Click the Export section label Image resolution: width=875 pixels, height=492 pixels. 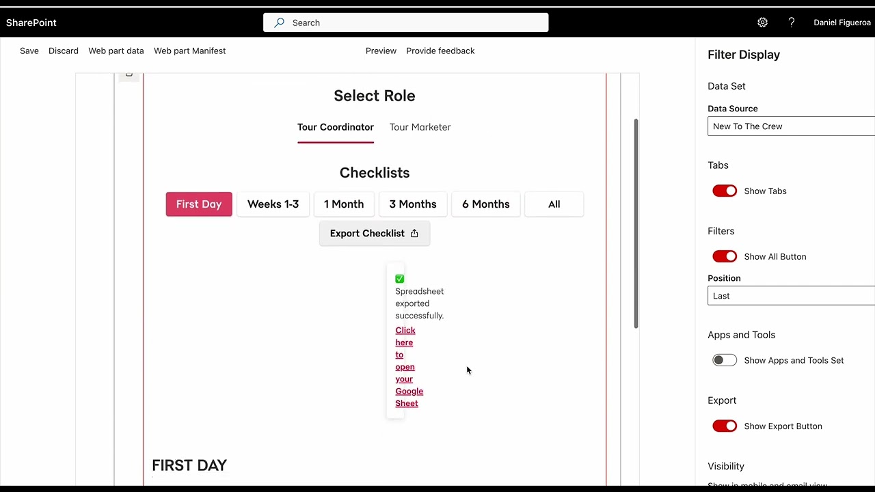click(x=722, y=400)
